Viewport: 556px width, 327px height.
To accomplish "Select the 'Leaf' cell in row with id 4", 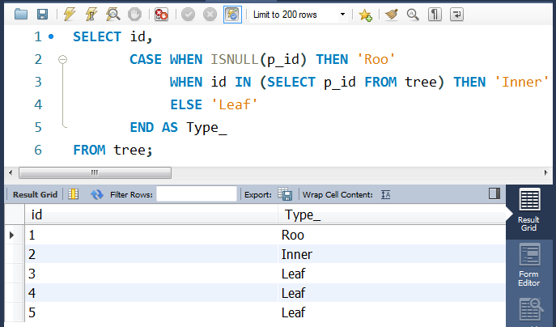I will [x=392, y=293].
